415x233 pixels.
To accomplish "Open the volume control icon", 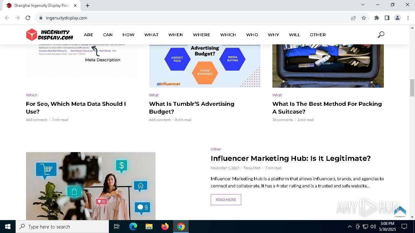I will click(373, 227).
